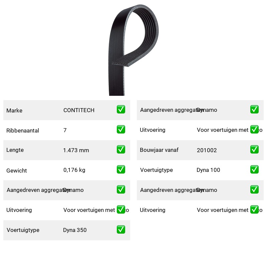Click the 1.473 mm length value
This screenshot has width=267, height=267.
76,150
